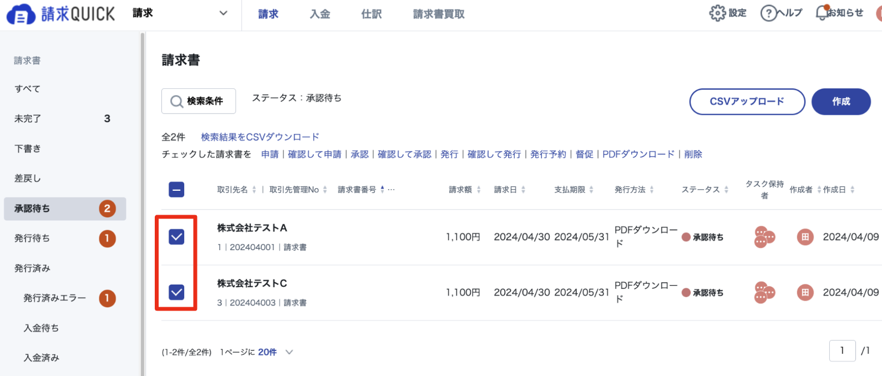
Task: Sort the list by ステータス column arrows
Action: coord(726,190)
